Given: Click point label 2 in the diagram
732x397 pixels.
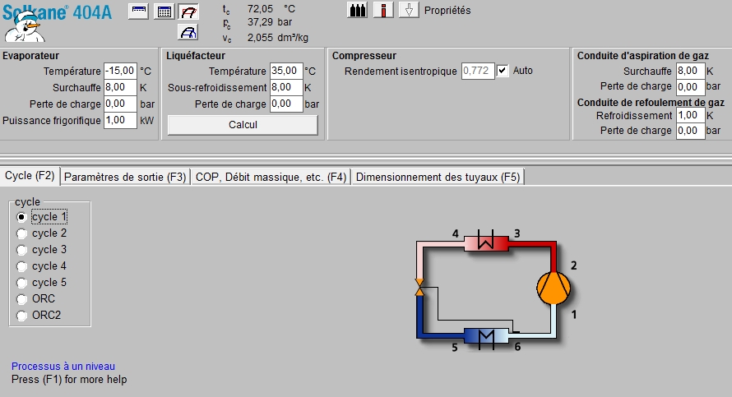Looking at the screenshot, I should click(x=574, y=265).
